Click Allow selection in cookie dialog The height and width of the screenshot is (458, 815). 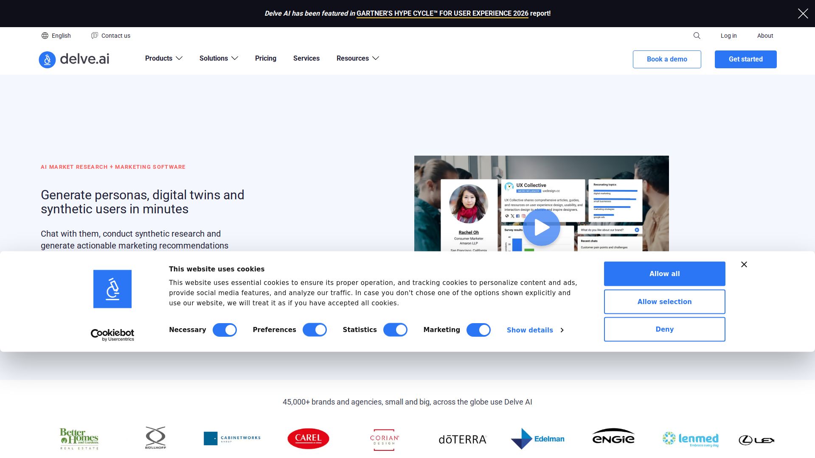point(665,302)
